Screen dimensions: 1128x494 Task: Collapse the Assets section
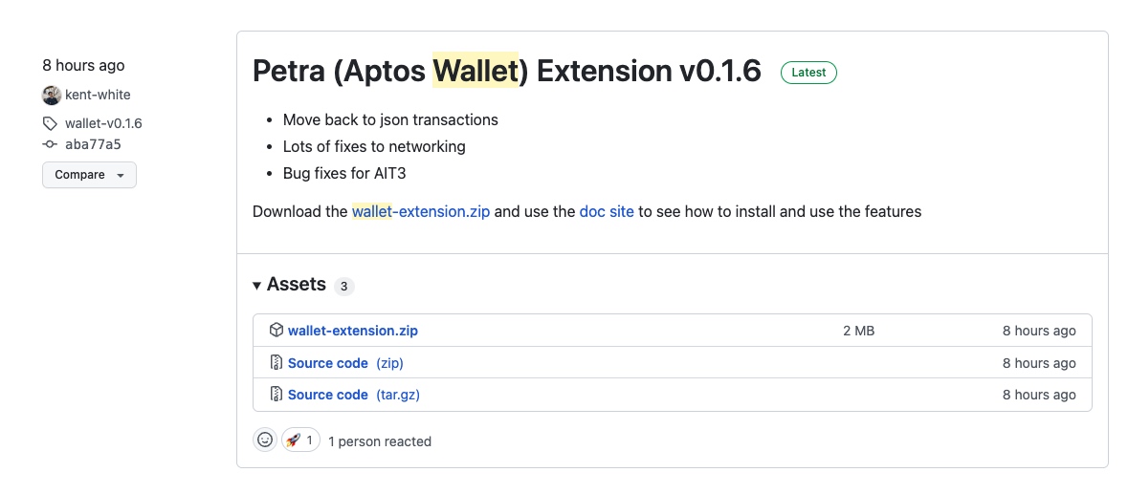289,285
